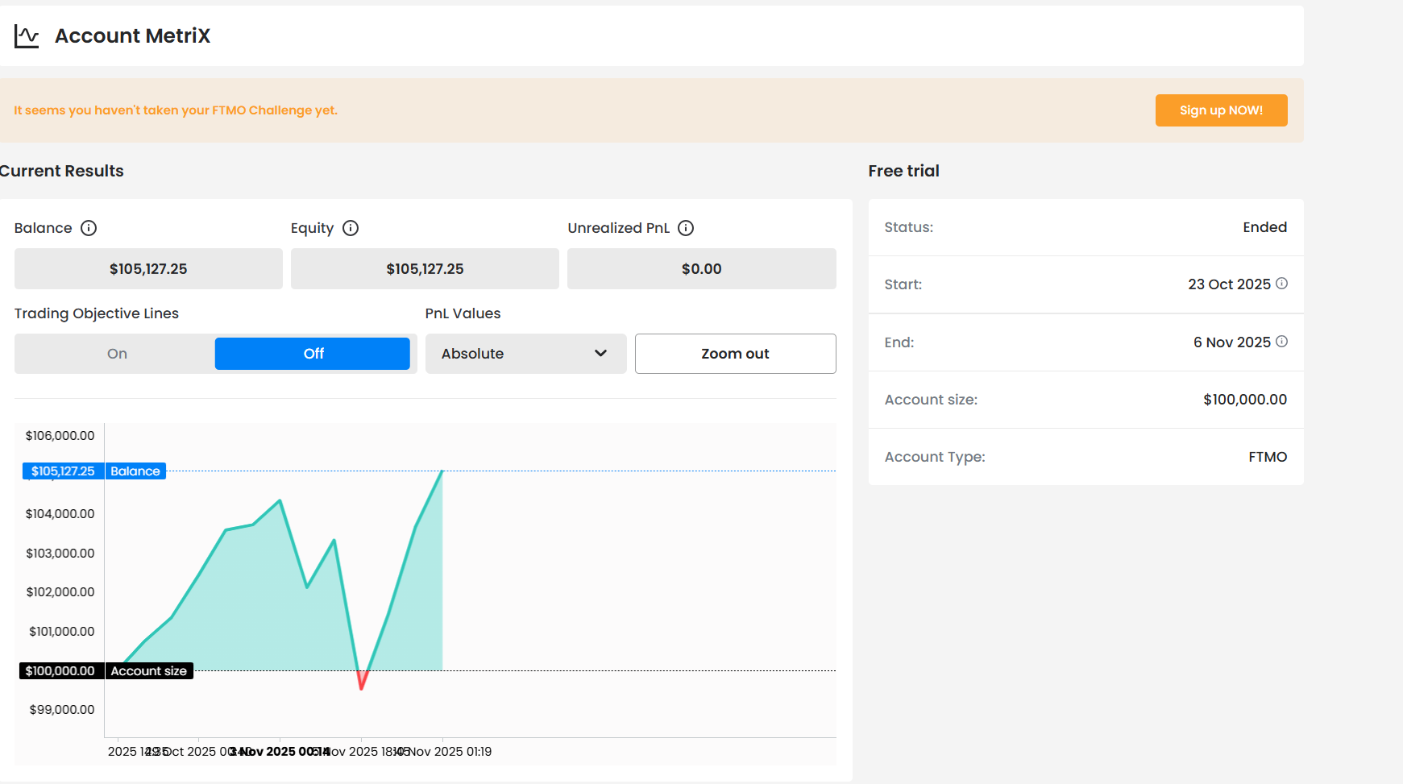Click the Account size $100,000.00 value

pyautogui.click(x=1245, y=400)
